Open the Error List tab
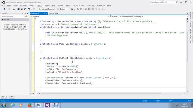Viewport: 193px width, 108px height. point(4,97)
